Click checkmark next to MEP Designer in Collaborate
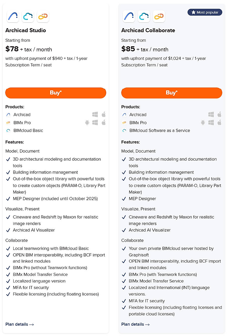 pos(124,199)
